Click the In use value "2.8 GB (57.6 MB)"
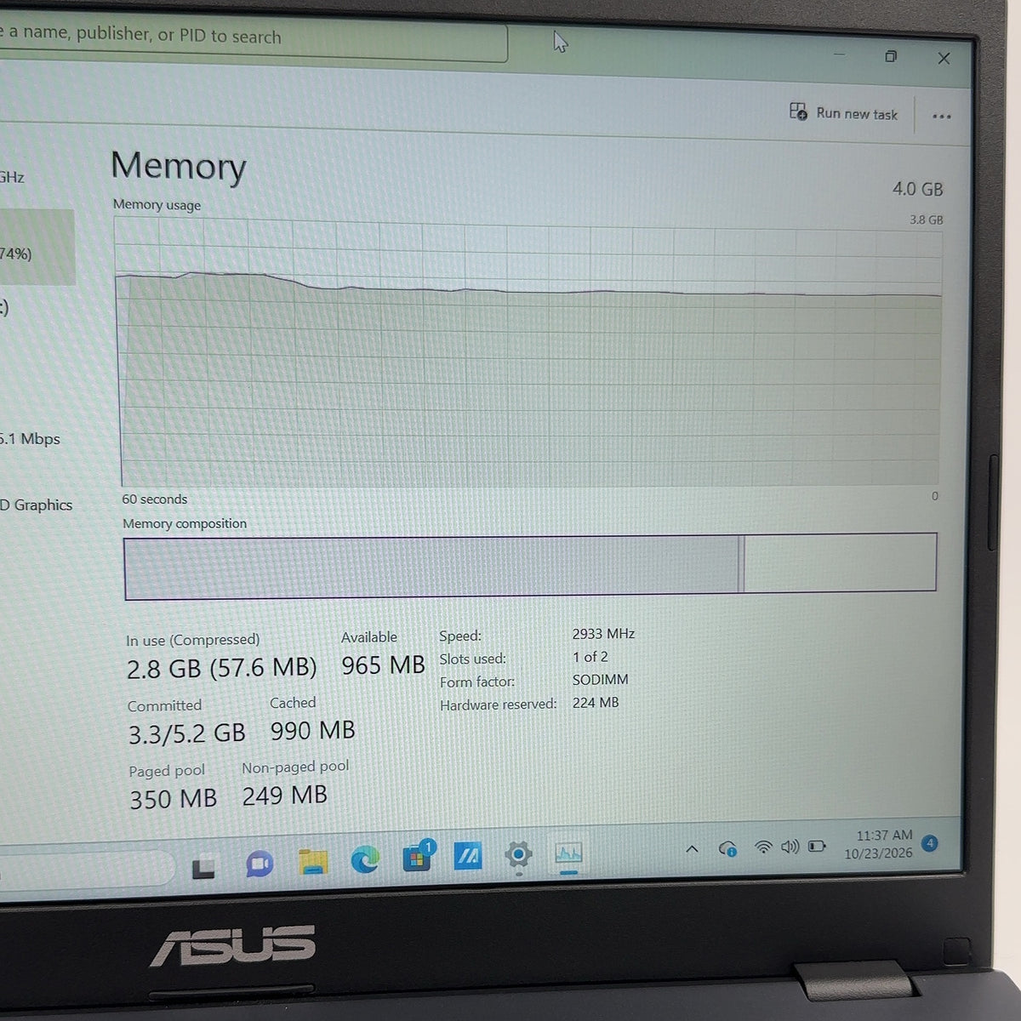Image resolution: width=1021 pixels, height=1021 pixels. point(221,669)
